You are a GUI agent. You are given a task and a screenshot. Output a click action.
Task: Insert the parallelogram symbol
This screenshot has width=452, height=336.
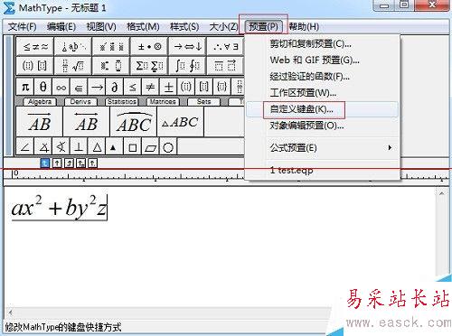pyautogui.click(x=150, y=147)
